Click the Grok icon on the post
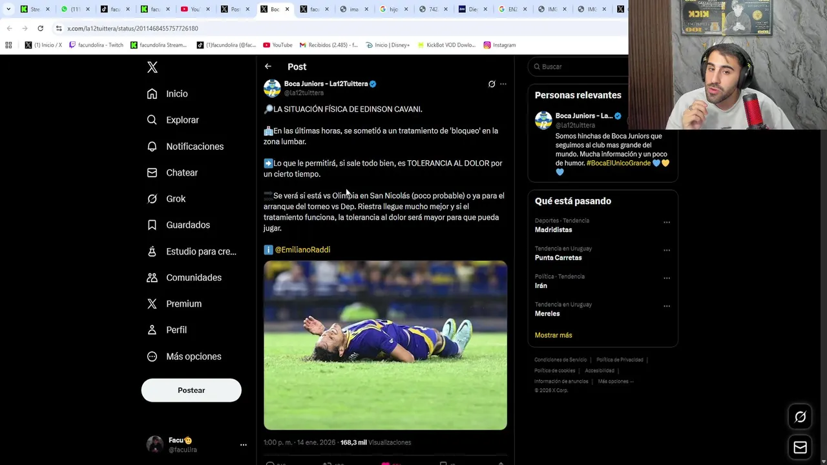The height and width of the screenshot is (465, 827). pyautogui.click(x=492, y=84)
